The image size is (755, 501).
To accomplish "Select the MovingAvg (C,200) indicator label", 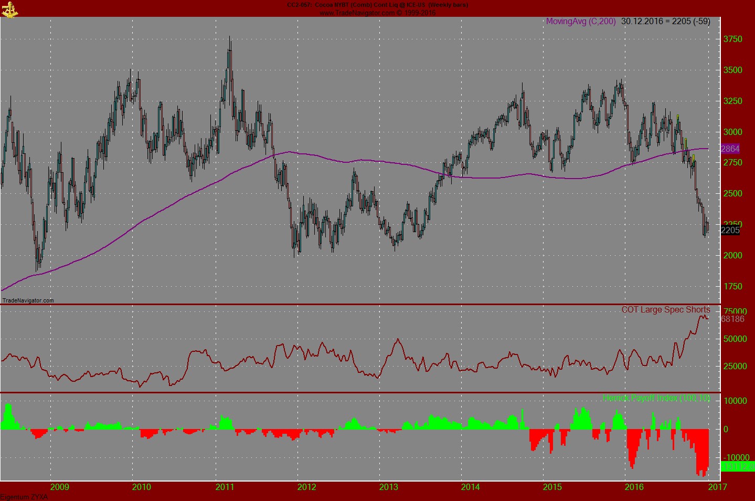I will pos(580,22).
